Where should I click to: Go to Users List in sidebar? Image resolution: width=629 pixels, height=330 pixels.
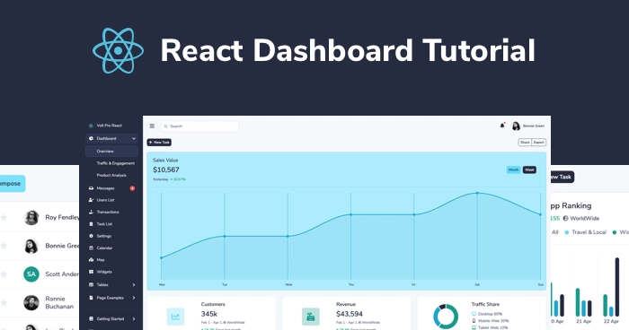point(105,200)
